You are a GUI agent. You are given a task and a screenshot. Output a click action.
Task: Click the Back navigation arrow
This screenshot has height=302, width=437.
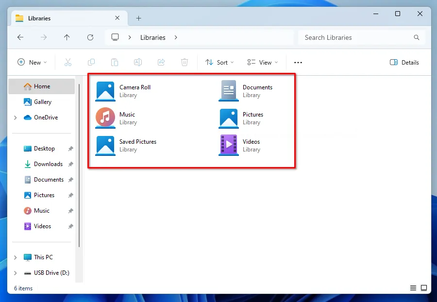(20, 37)
